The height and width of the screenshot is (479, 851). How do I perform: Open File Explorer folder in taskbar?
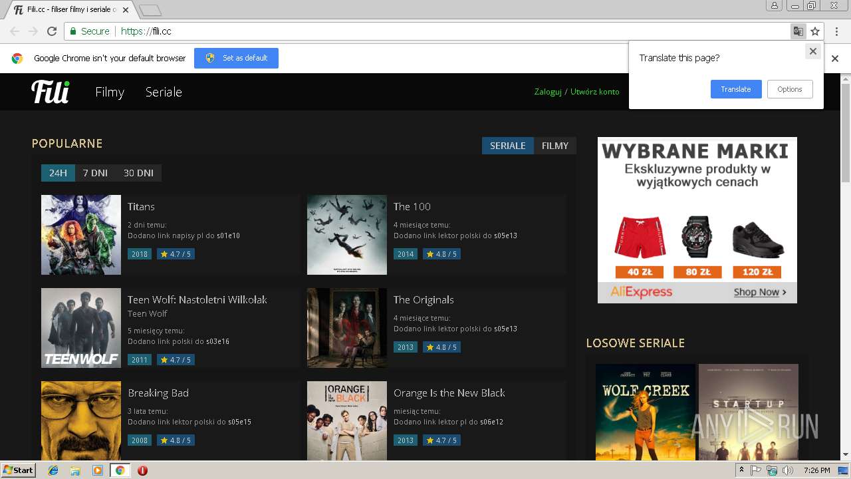[75, 470]
